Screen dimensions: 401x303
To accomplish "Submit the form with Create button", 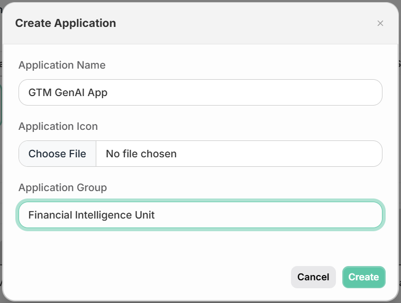I will click(363, 277).
